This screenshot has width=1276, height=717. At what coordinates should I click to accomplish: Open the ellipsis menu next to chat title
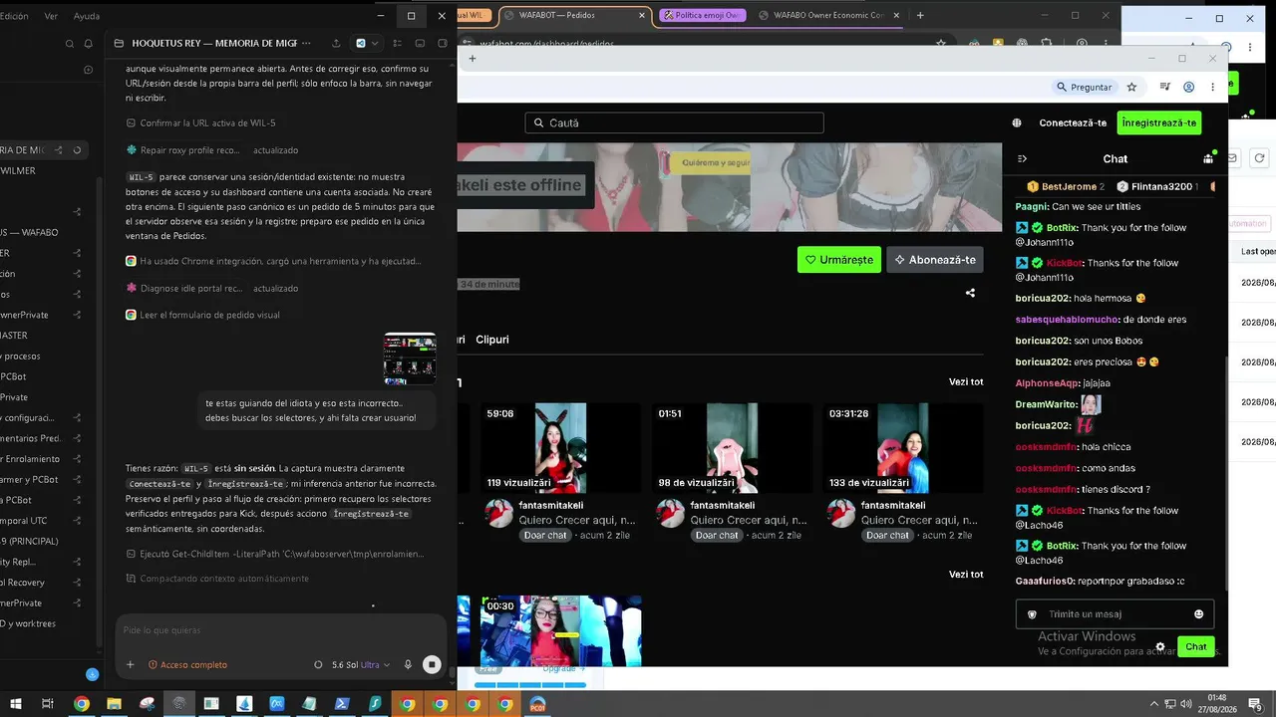click(x=306, y=43)
